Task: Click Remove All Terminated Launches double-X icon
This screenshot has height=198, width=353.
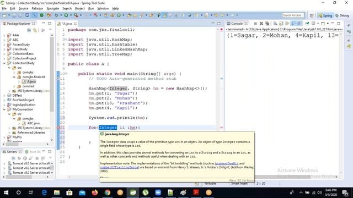Action: pyautogui.click(x=267, y=23)
